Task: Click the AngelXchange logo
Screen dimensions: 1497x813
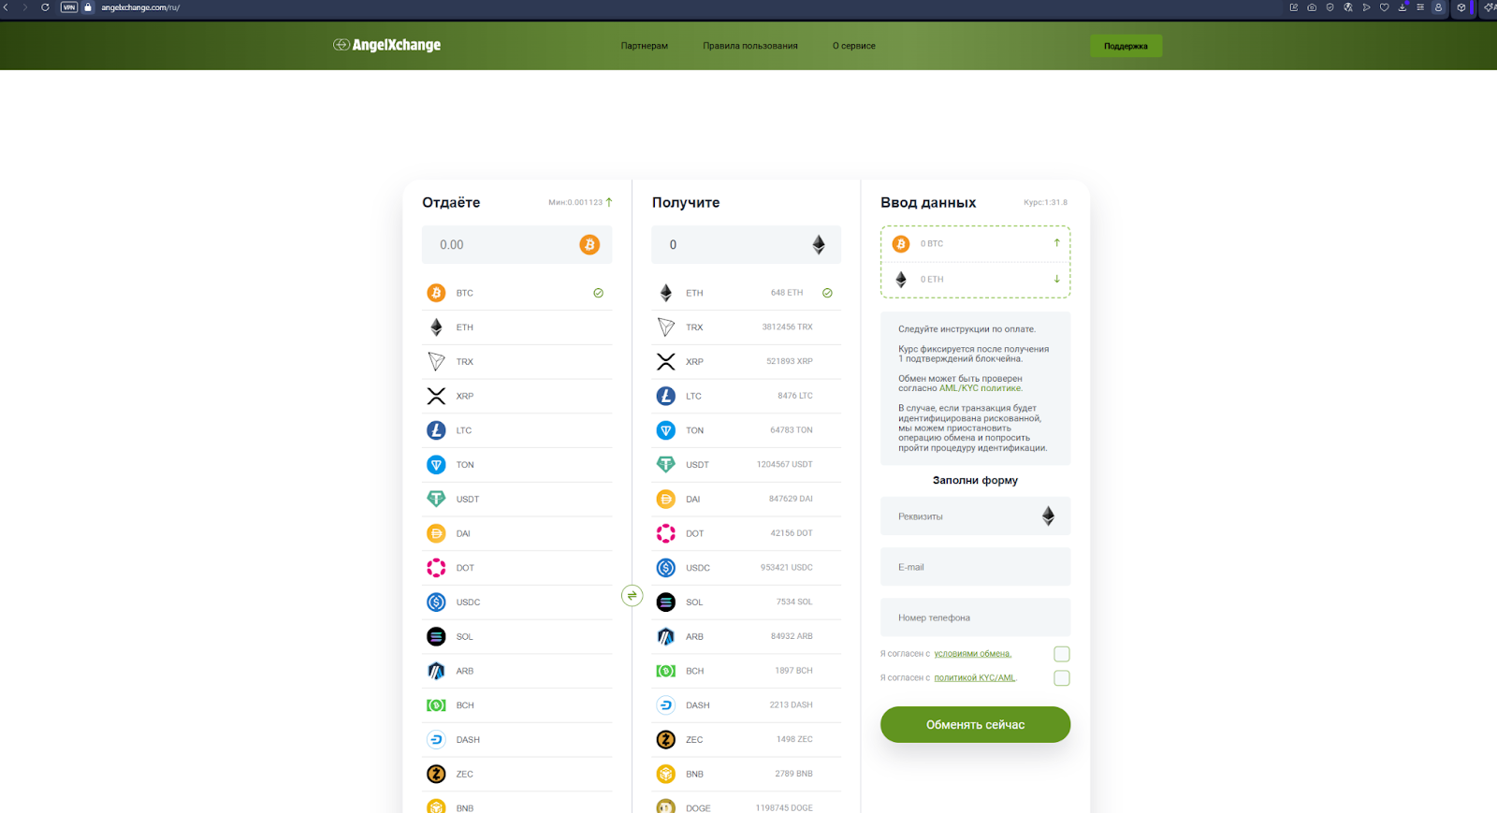Action: [x=386, y=45]
